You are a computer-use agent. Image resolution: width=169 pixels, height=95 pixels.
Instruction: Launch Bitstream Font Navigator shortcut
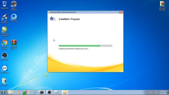click(4, 19)
